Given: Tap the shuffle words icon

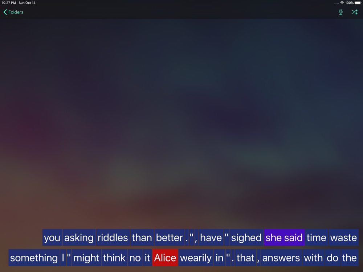Looking at the screenshot, I should tap(354, 12).
